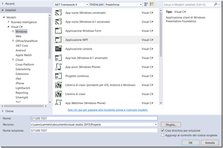The height and width of the screenshot is (148, 223).
Task: Select Extensions category
Action: (22, 74)
